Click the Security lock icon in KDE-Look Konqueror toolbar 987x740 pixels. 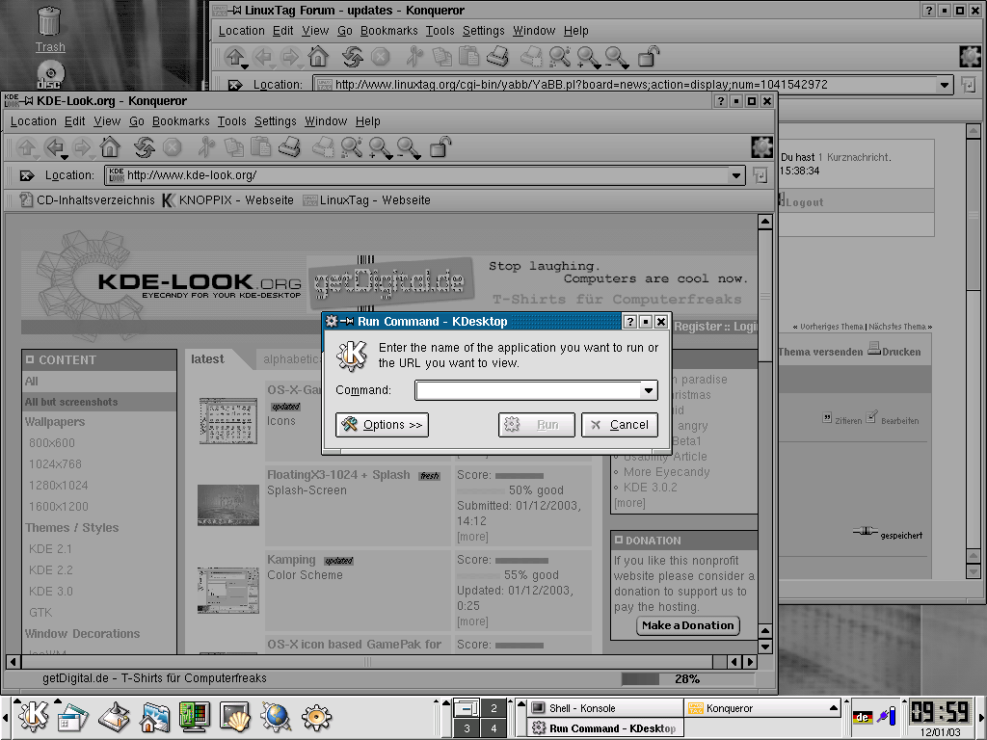440,147
